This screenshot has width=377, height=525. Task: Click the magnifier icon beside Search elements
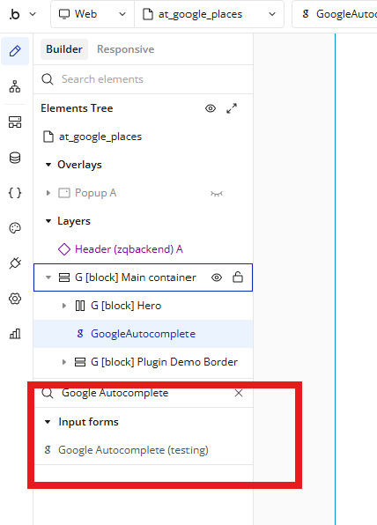click(48, 79)
